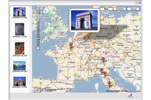Pan the map up with the arrow
Screen dimensions: 151x100
pyautogui.click(x=38, y=9)
